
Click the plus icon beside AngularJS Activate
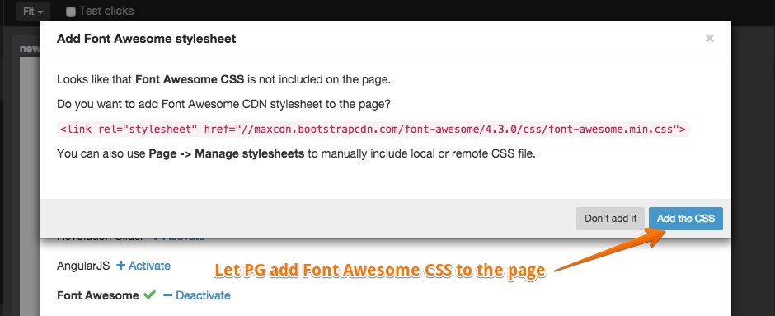[x=120, y=266]
